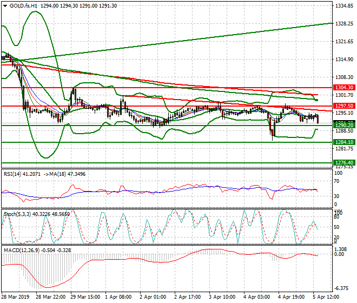Click the 1334.85 price scale value
357x303 pixels.
(345, 6)
